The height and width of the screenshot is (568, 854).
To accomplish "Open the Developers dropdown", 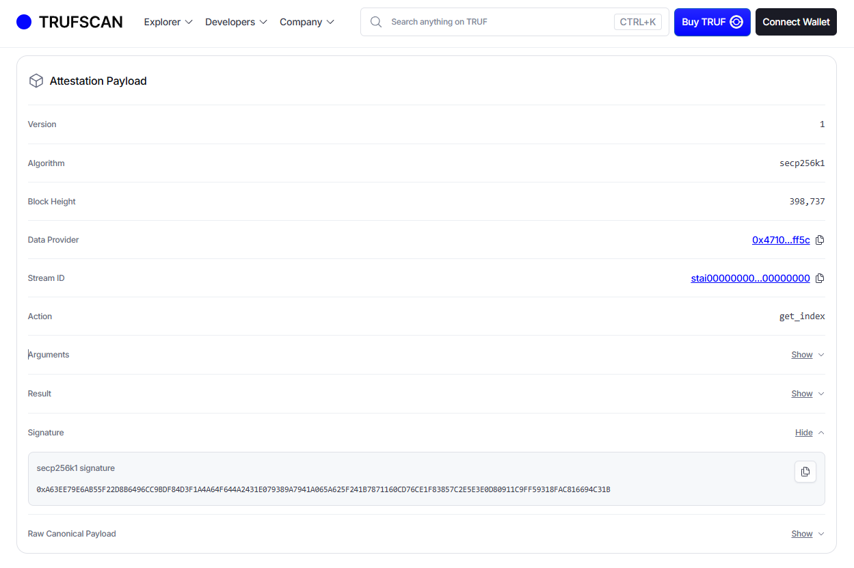I will (235, 22).
